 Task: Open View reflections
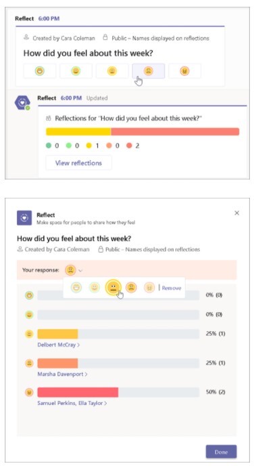(x=78, y=163)
